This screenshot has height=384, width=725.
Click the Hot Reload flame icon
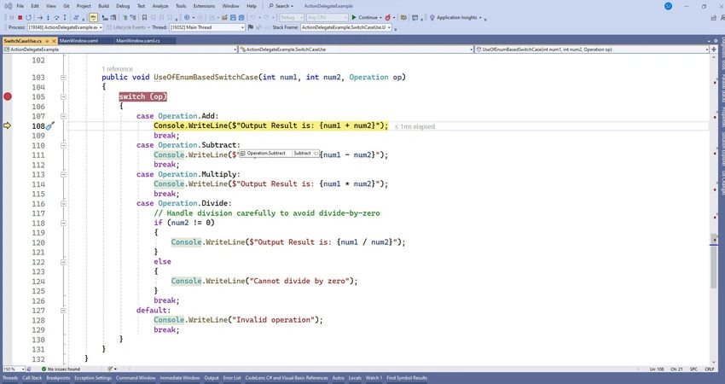(x=388, y=18)
